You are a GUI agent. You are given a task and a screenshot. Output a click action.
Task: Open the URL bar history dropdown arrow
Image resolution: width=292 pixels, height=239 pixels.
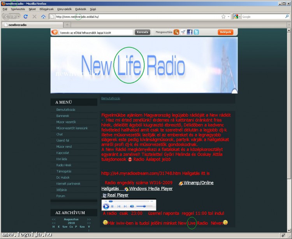tap(229, 17)
